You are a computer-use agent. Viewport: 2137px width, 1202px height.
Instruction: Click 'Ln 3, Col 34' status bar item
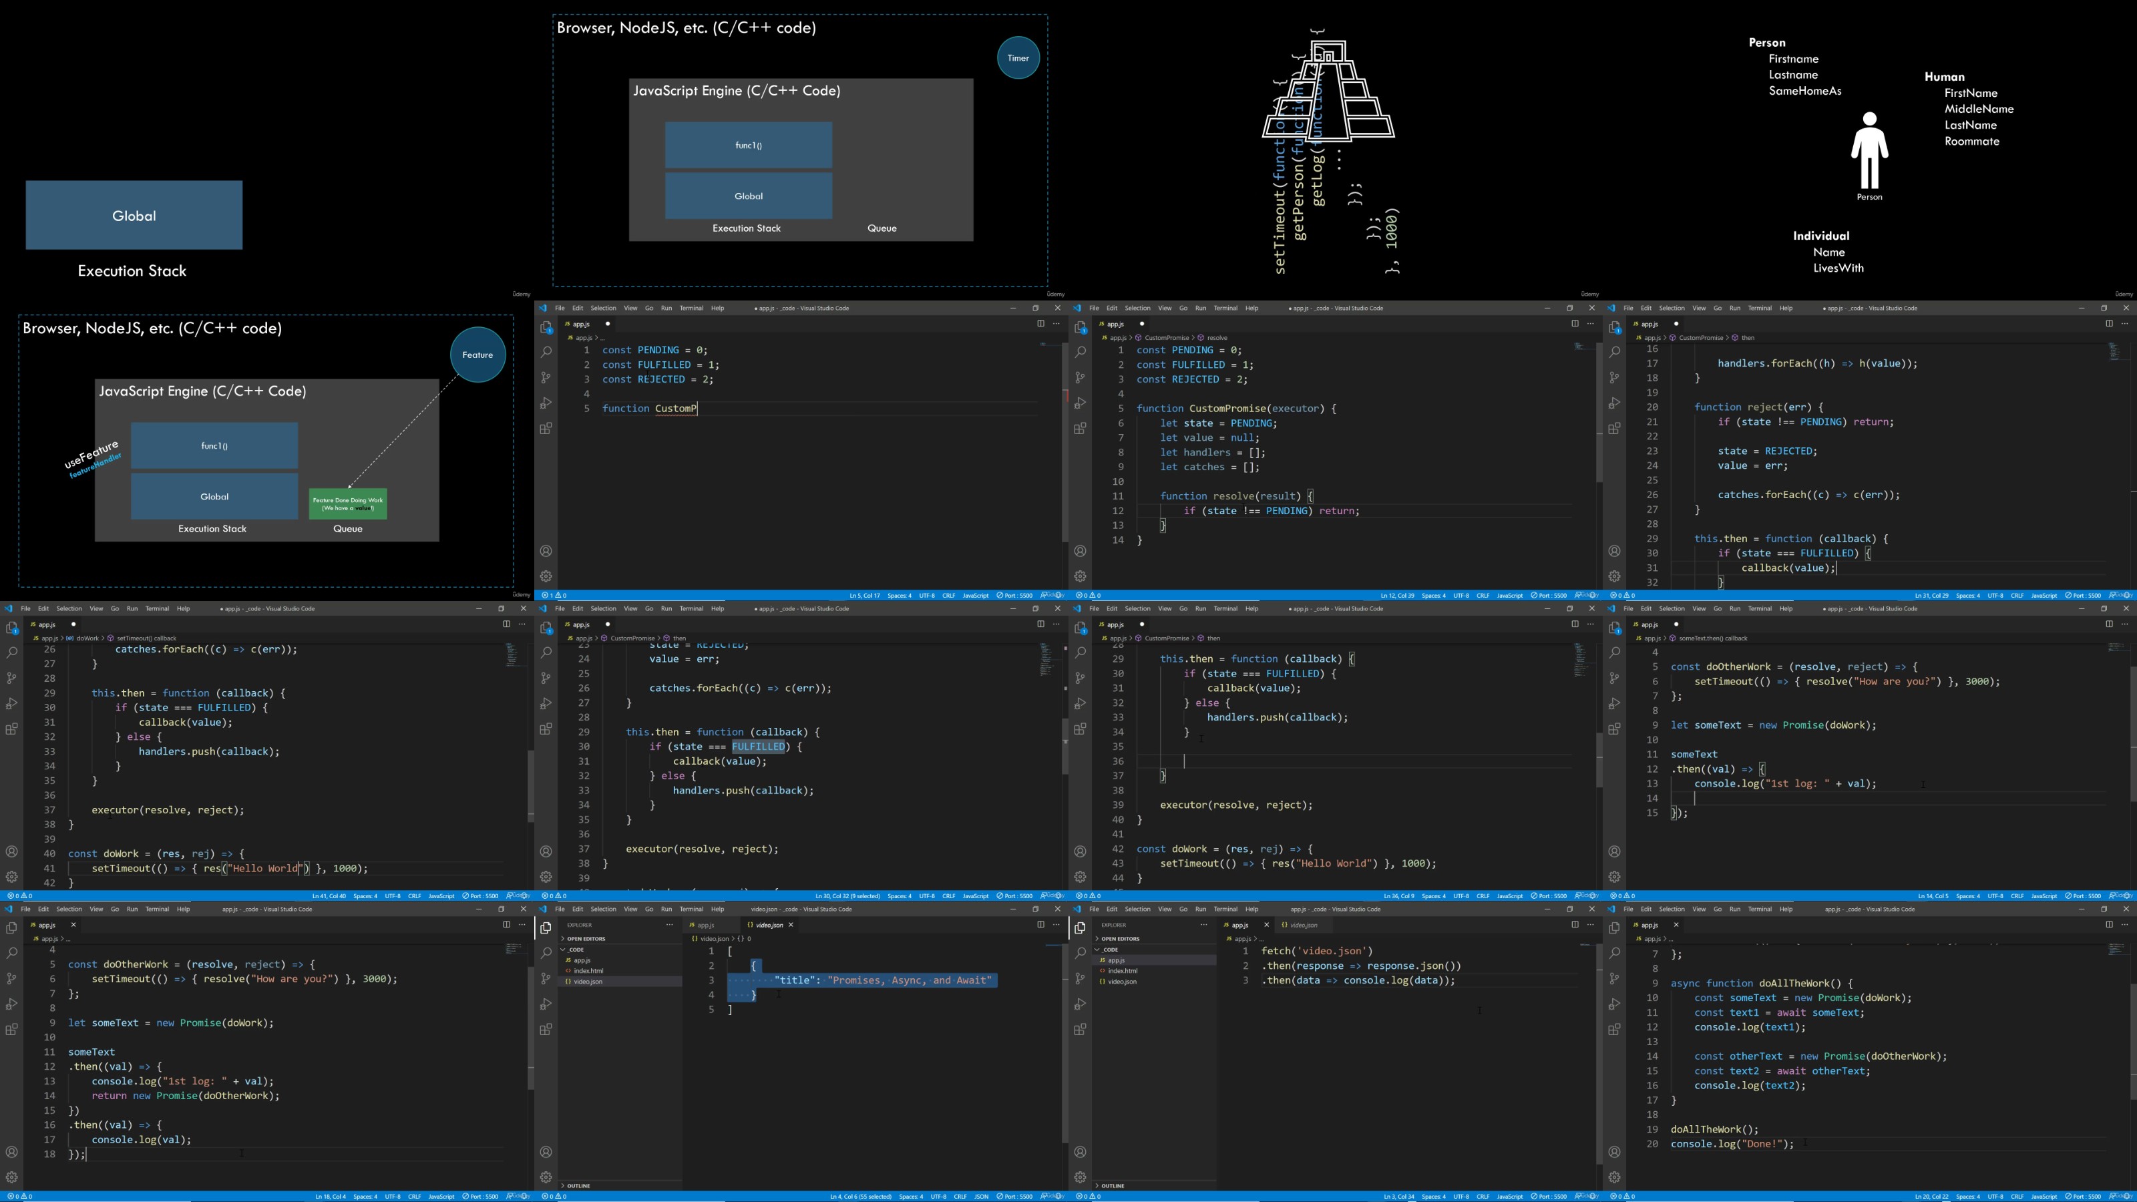point(1398,1196)
